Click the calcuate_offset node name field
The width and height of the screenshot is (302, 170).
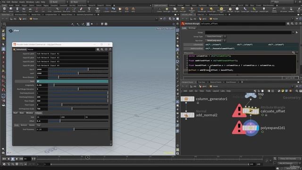[x=243, y=24]
